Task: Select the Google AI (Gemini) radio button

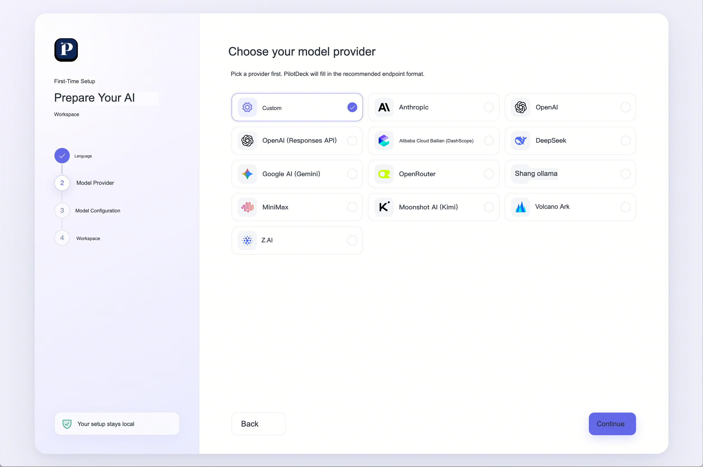Action: coord(352,174)
